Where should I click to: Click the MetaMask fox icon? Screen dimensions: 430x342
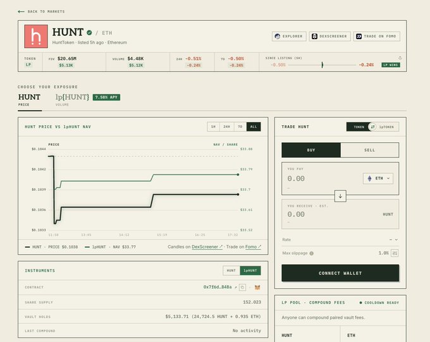click(x=257, y=288)
